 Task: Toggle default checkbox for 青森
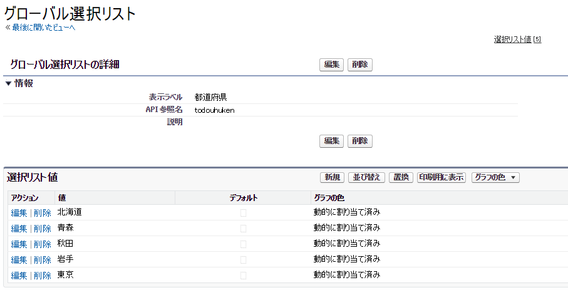coord(244,229)
